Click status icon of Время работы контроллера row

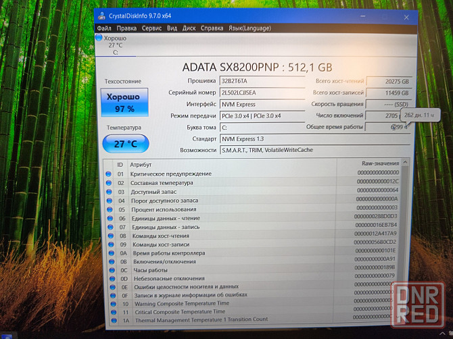pyautogui.click(x=112, y=253)
